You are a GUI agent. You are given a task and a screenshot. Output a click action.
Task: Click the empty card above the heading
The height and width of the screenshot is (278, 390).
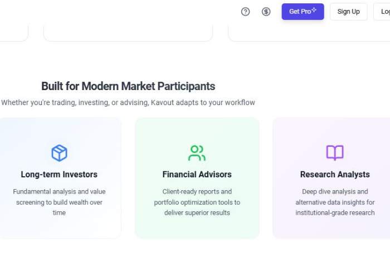pos(128,32)
